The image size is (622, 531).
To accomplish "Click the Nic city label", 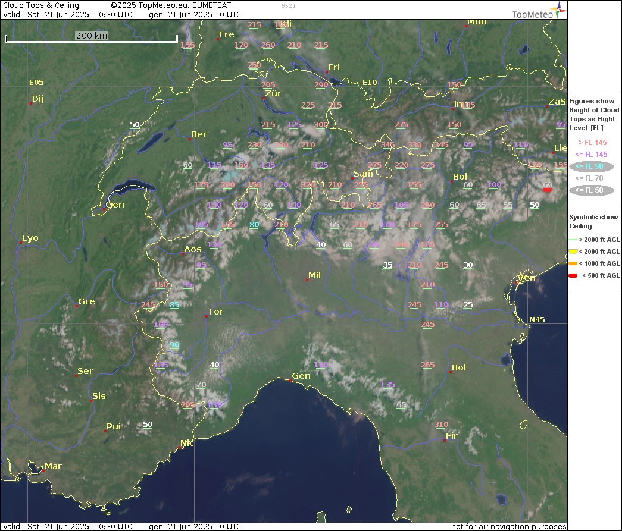I will [187, 442].
